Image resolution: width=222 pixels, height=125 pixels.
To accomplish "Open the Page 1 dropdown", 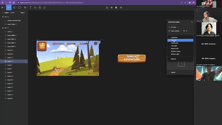I will (x=23, y=12).
